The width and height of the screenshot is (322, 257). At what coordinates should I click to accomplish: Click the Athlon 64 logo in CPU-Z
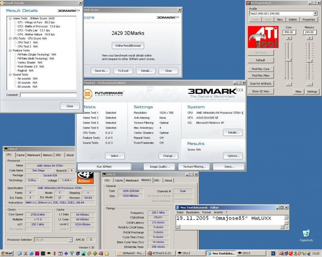pyautogui.click(x=85, y=178)
